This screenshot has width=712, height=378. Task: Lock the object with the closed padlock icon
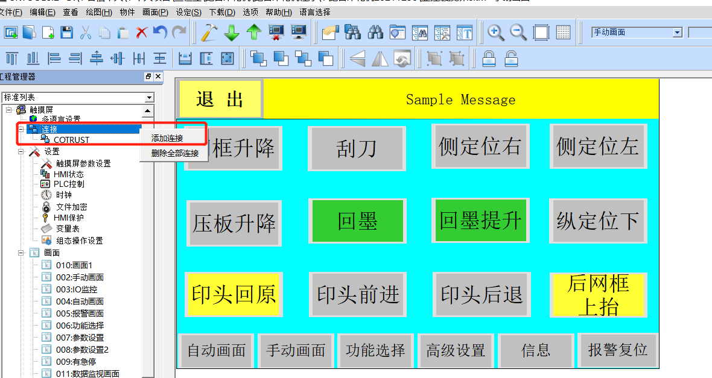coord(489,58)
